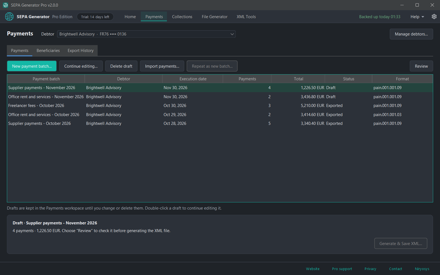Select Freelancer fees - October 2026 row

point(220,106)
